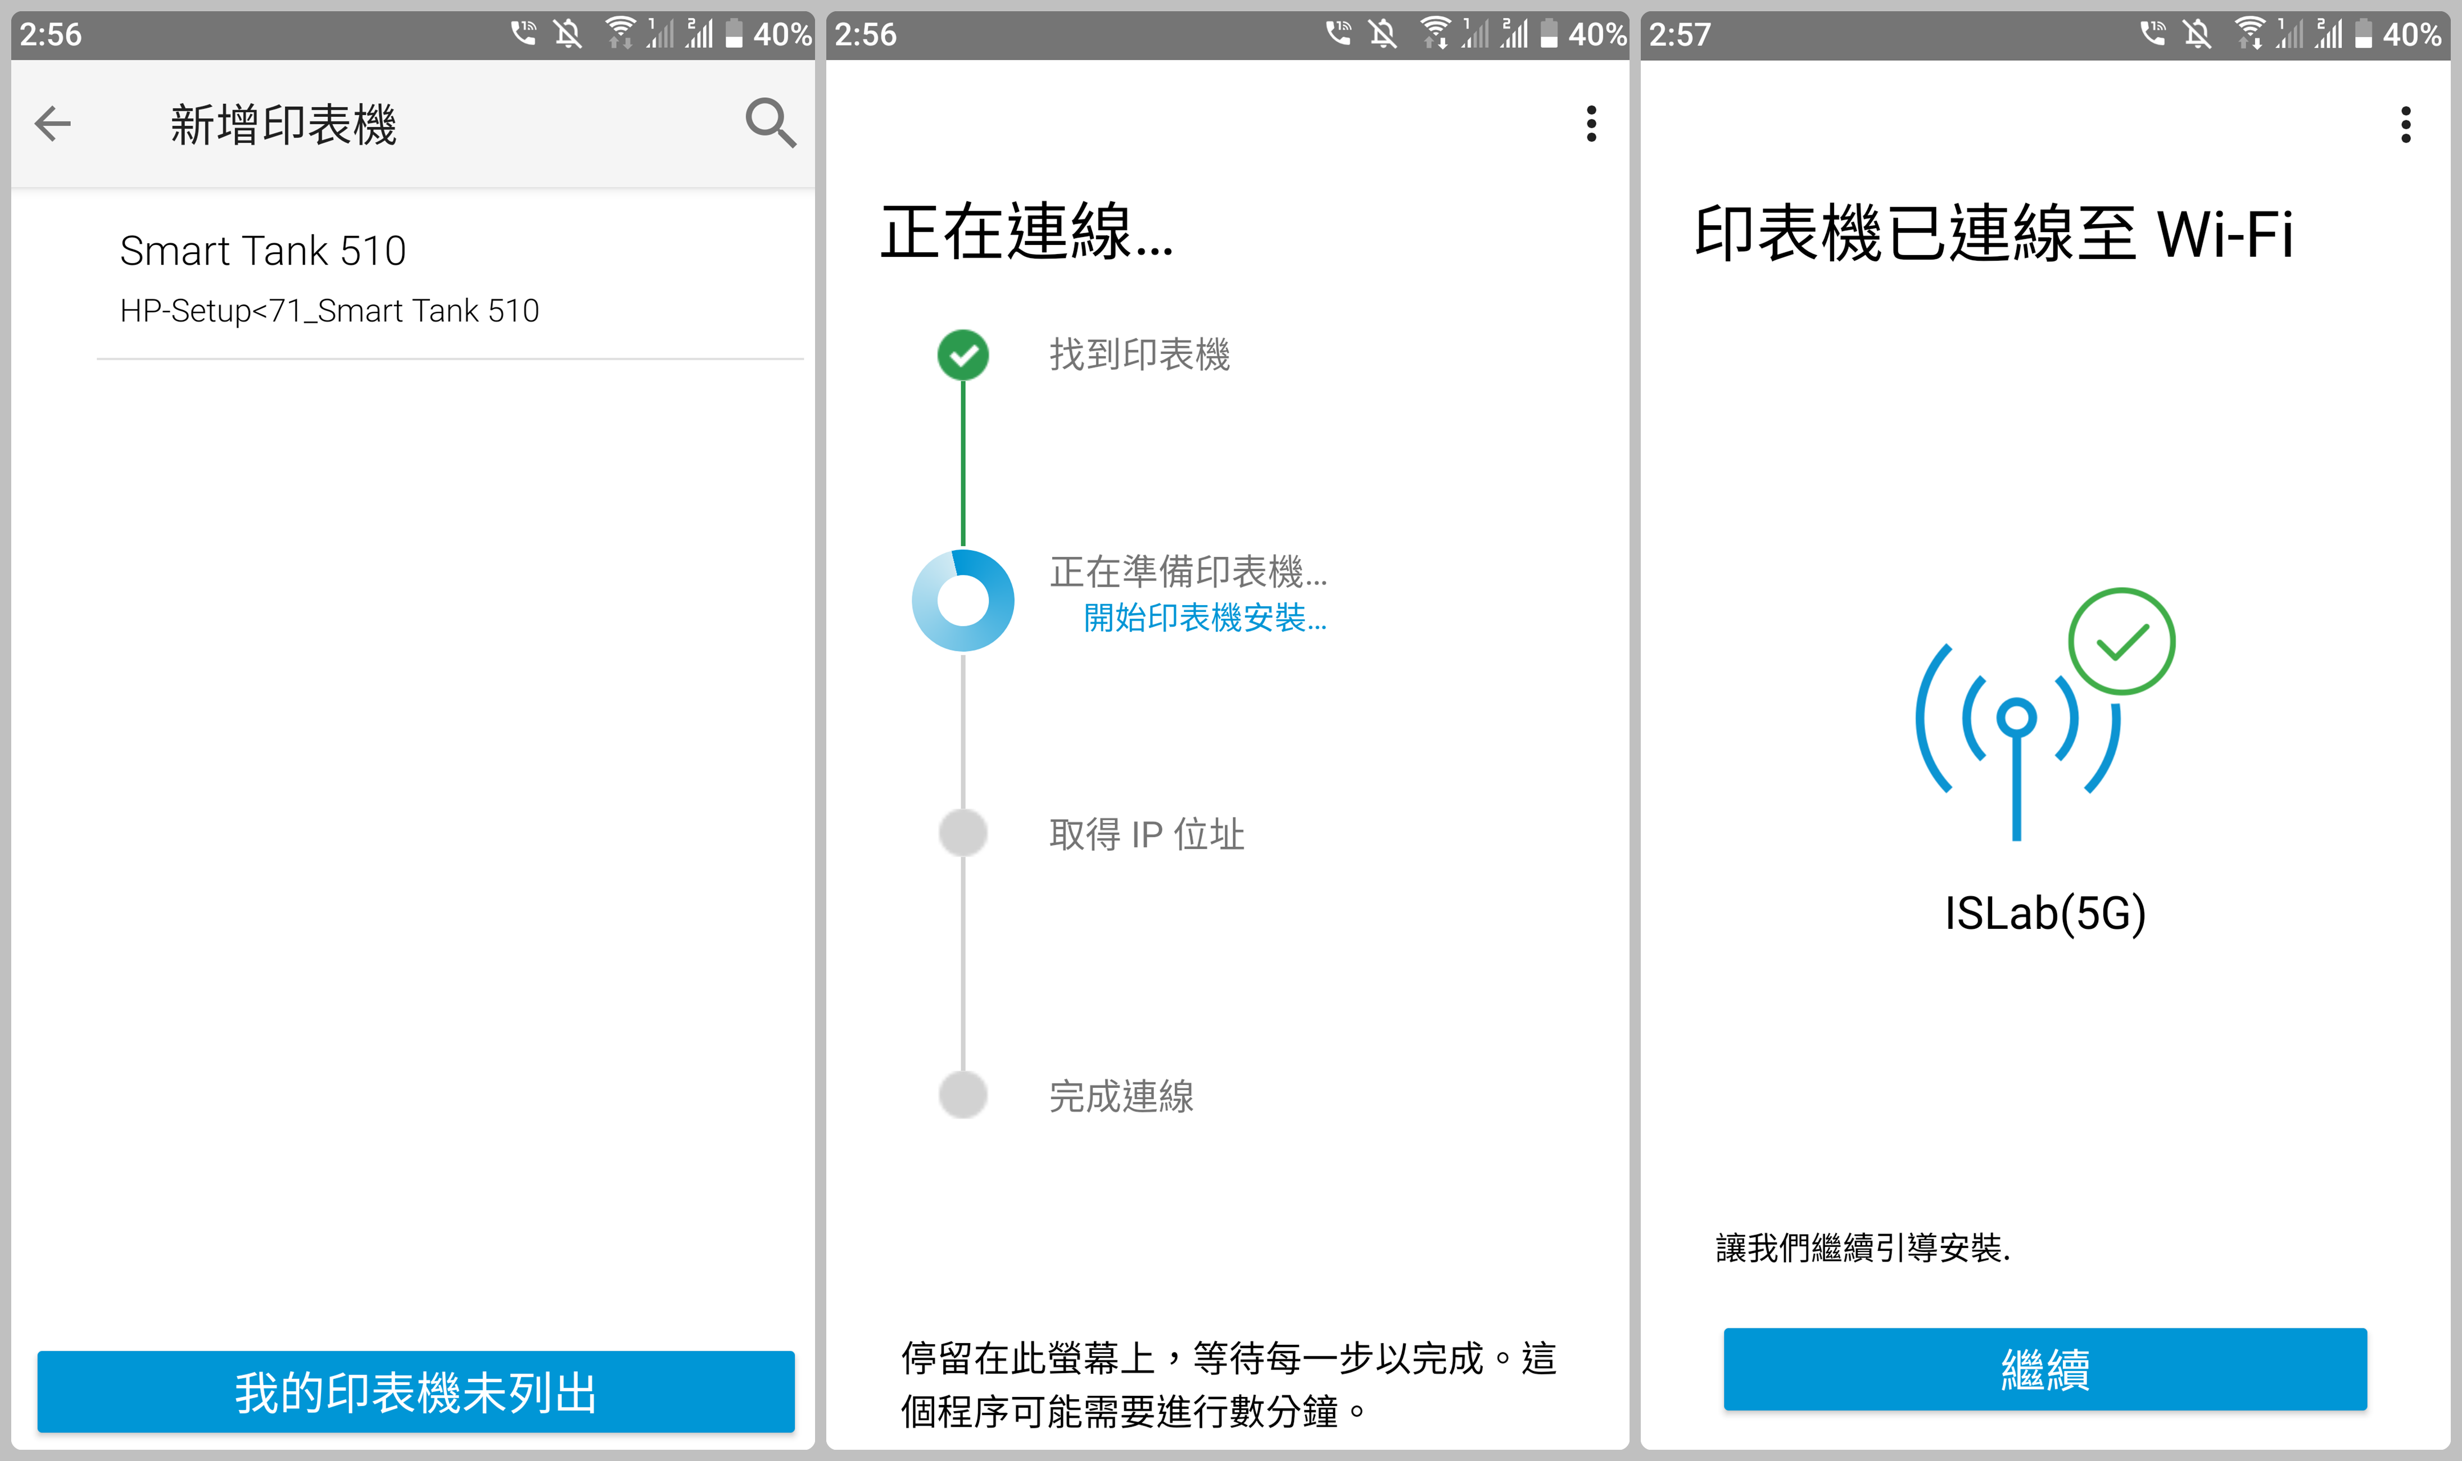This screenshot has height=1461, width=2462.
Task: Click the 正在連線... heading
Action: [x=1027, y=232]
